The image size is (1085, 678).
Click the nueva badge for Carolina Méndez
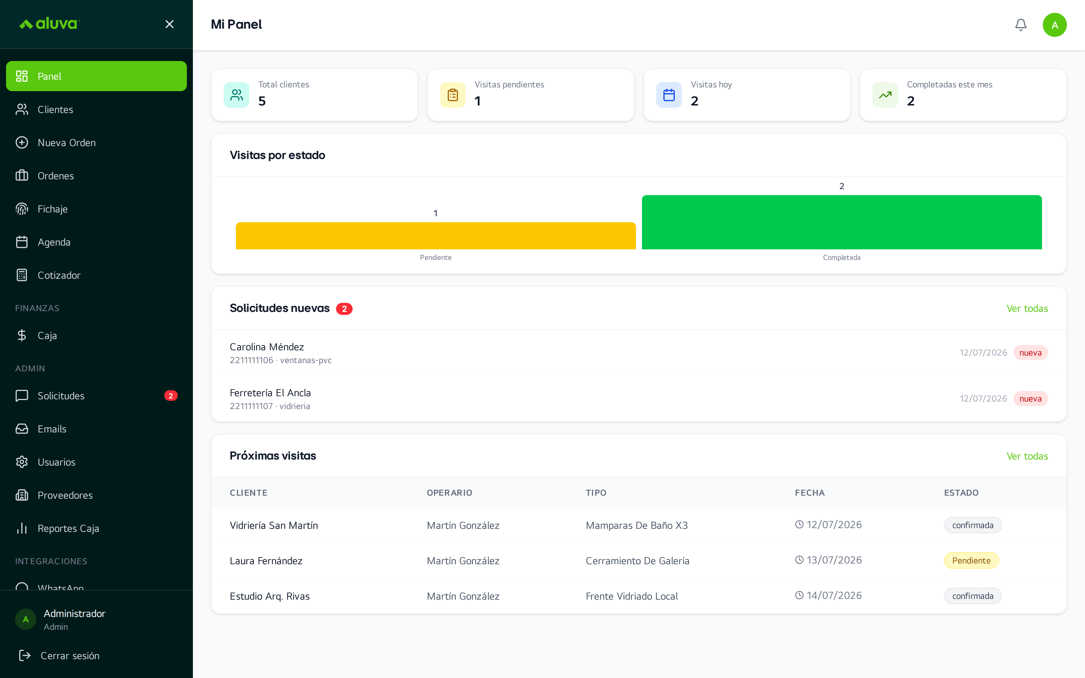(1030, 353)
